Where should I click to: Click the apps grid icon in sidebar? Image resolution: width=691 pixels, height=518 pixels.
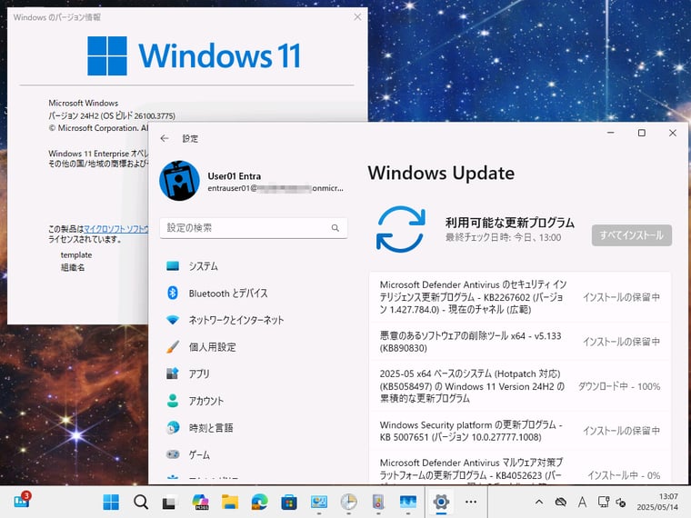tap(173, 374)
